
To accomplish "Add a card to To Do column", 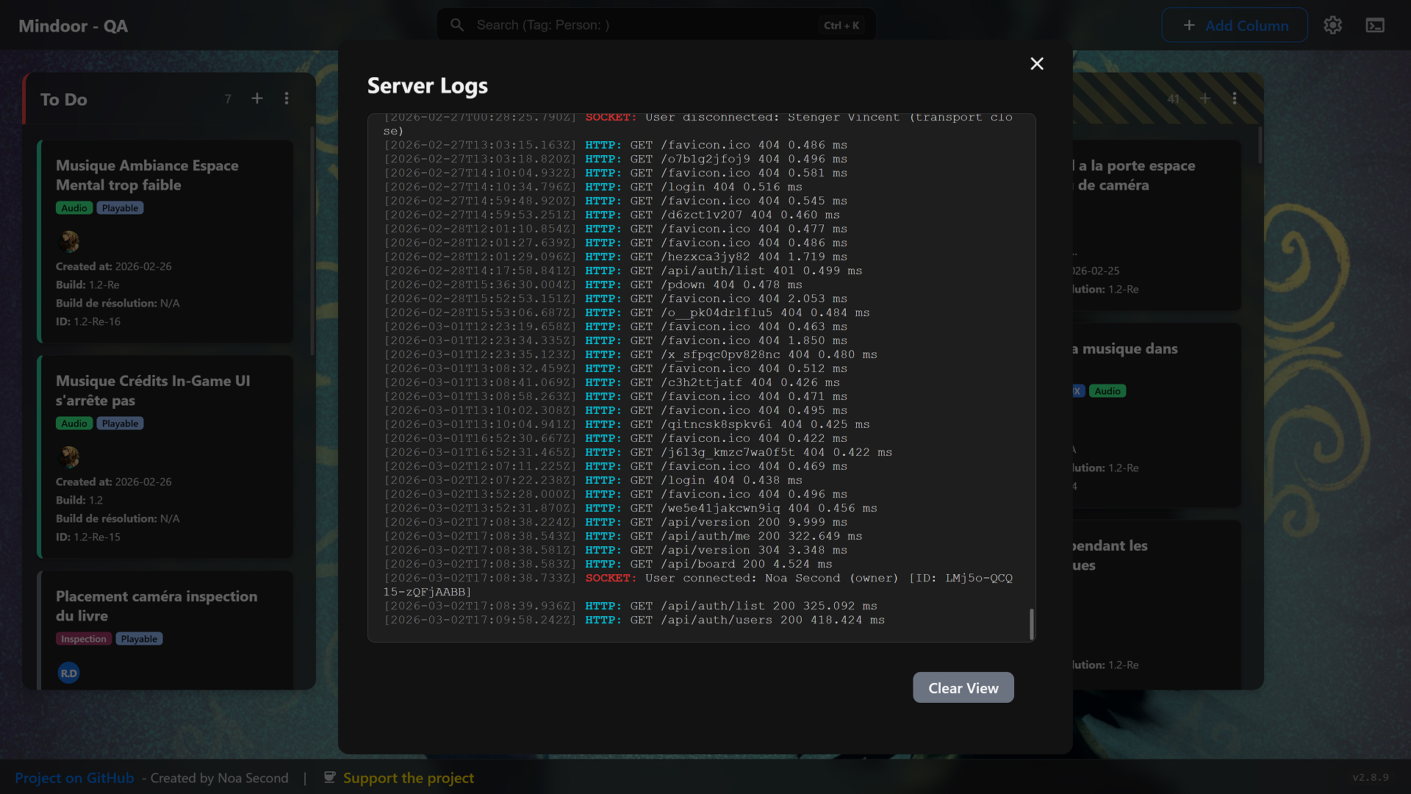I will pos(257,99).
